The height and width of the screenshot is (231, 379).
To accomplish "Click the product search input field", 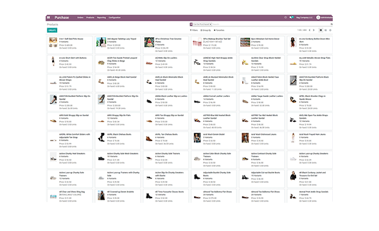I will pyautogui.click(x=270, y=24).
